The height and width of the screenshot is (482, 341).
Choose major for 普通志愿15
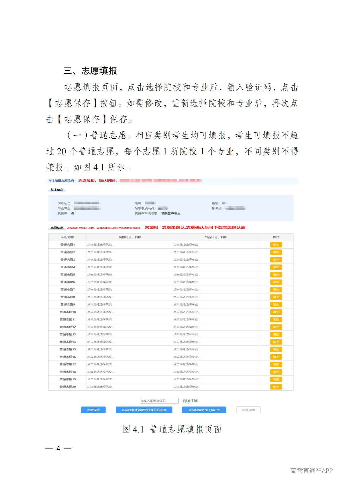216,349
